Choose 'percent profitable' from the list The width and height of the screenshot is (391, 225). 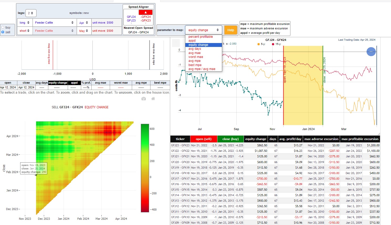pyautogui.click(x=201, y=37)
